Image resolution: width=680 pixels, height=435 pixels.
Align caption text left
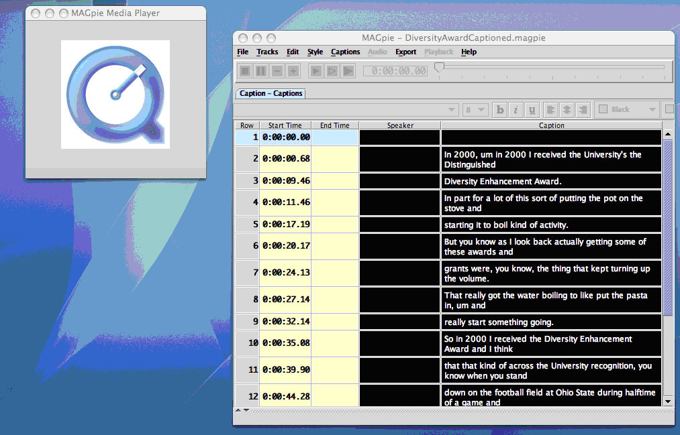(550, 110)
